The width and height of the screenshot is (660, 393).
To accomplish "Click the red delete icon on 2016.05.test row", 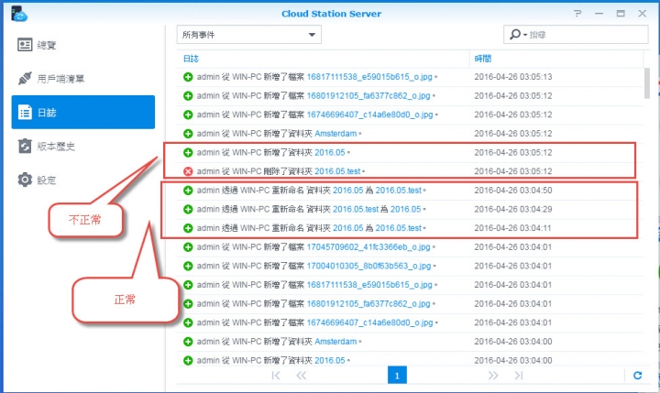I will 188,171.
